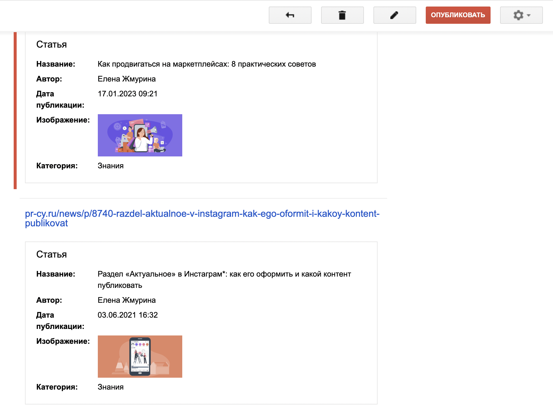Click the publication date 17.01.2023 09:21

click(x=128, y=94)
